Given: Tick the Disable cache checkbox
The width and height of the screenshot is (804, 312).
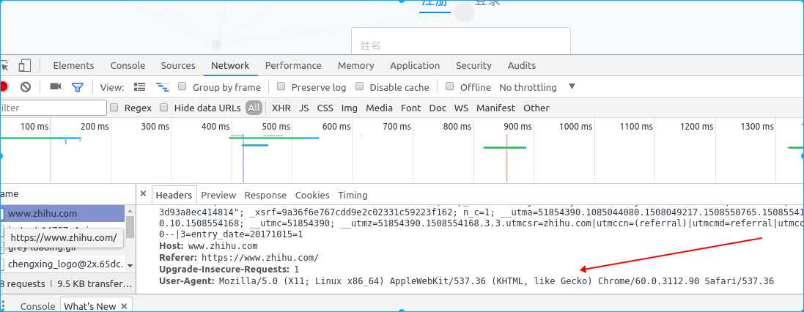Looking at the screenshot, I should coord(359,86).
